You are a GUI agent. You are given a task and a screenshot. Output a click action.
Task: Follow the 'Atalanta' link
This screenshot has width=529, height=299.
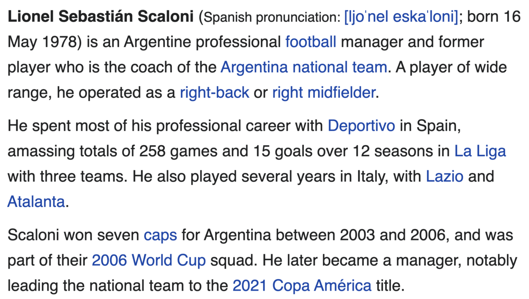[36, 202]
